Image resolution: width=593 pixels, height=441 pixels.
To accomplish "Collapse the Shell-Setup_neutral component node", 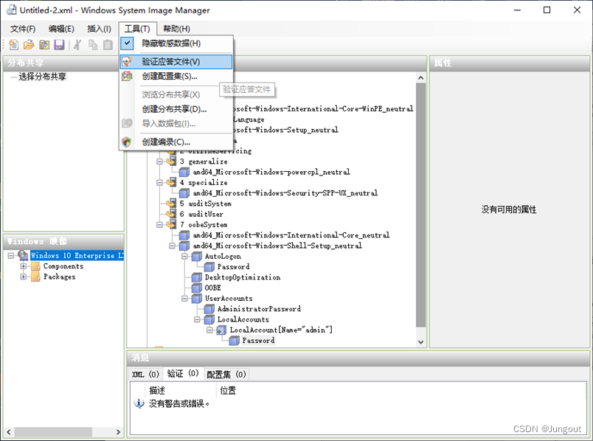I will click(x=172, y=246).
